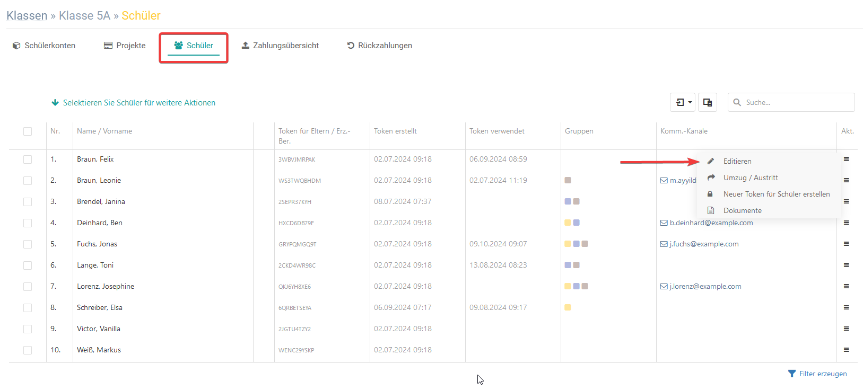Click the column layout export icon button
The height and width of the screenshot is (390, 863).
tap(708, 102)
